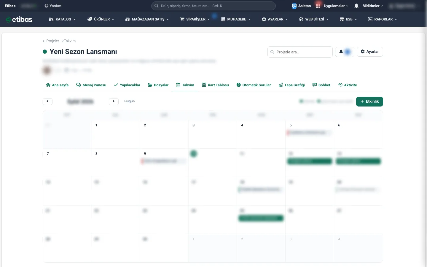The width and height of the screenshot is (427, 267).
Task: Open Yapılacaklar tab
Action: (127, 85)
